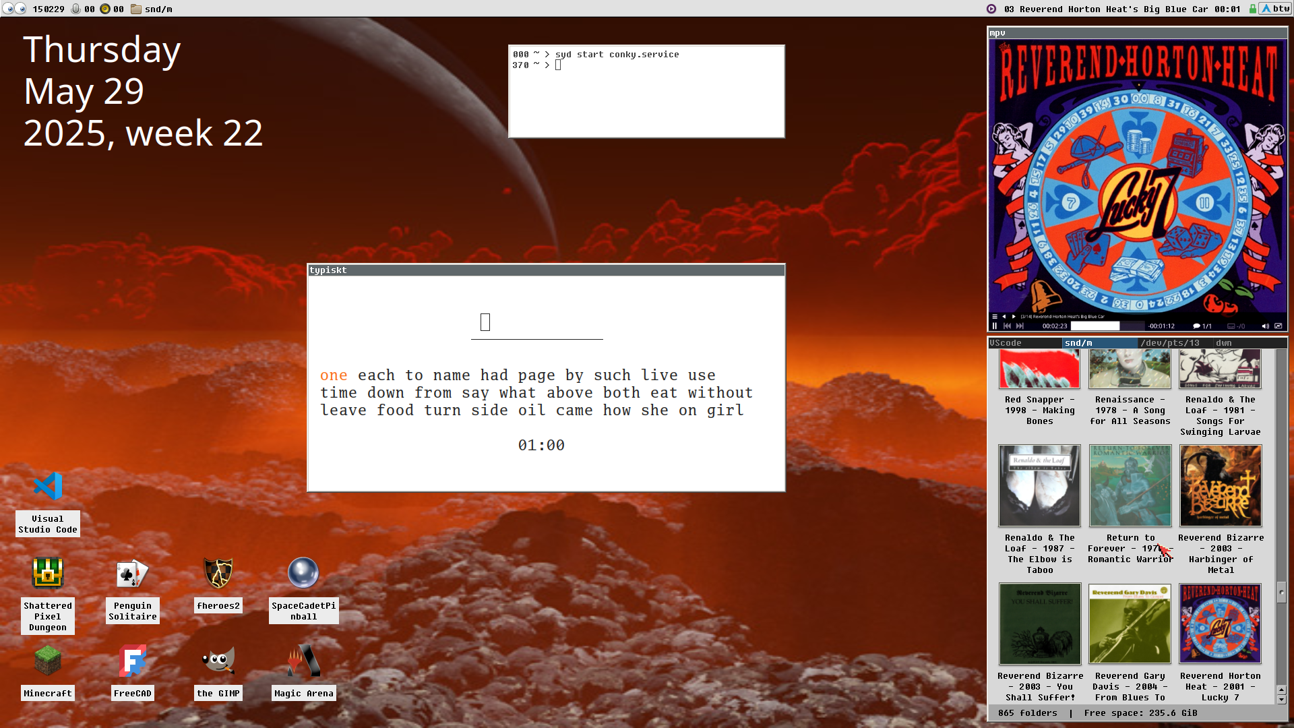
Task: Mute the mpv volume
Action: (x=1265, y=326)
